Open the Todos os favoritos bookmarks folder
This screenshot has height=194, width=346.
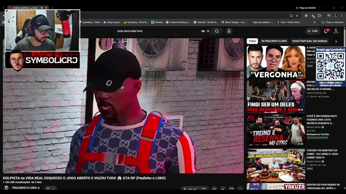[332, 22]
